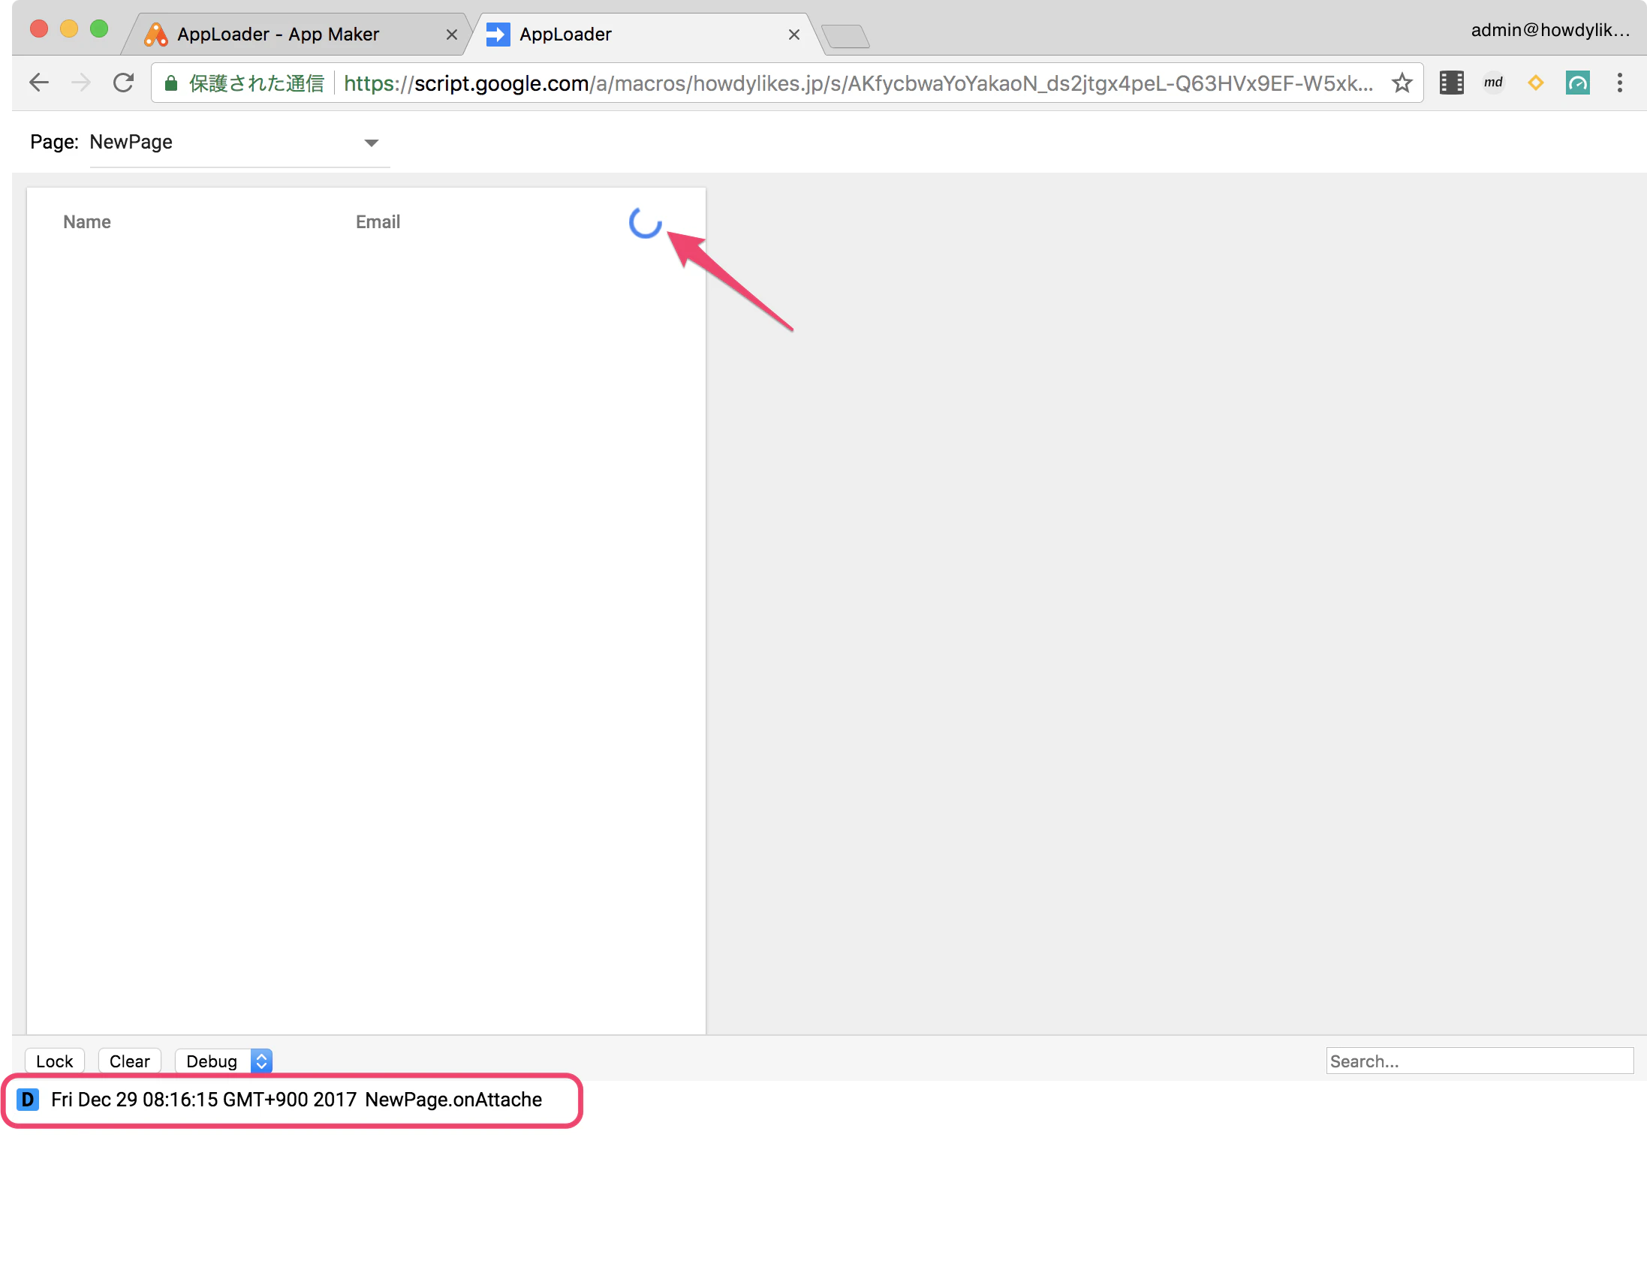Click the teal gauge extension icon

click(1578, 83)
